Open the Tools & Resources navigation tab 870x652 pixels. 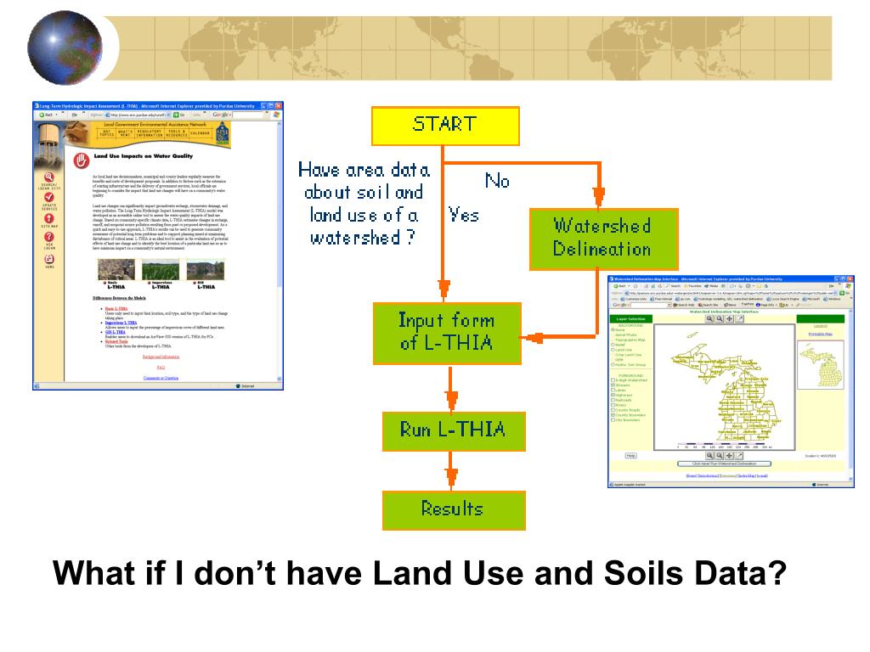(177, 133)
